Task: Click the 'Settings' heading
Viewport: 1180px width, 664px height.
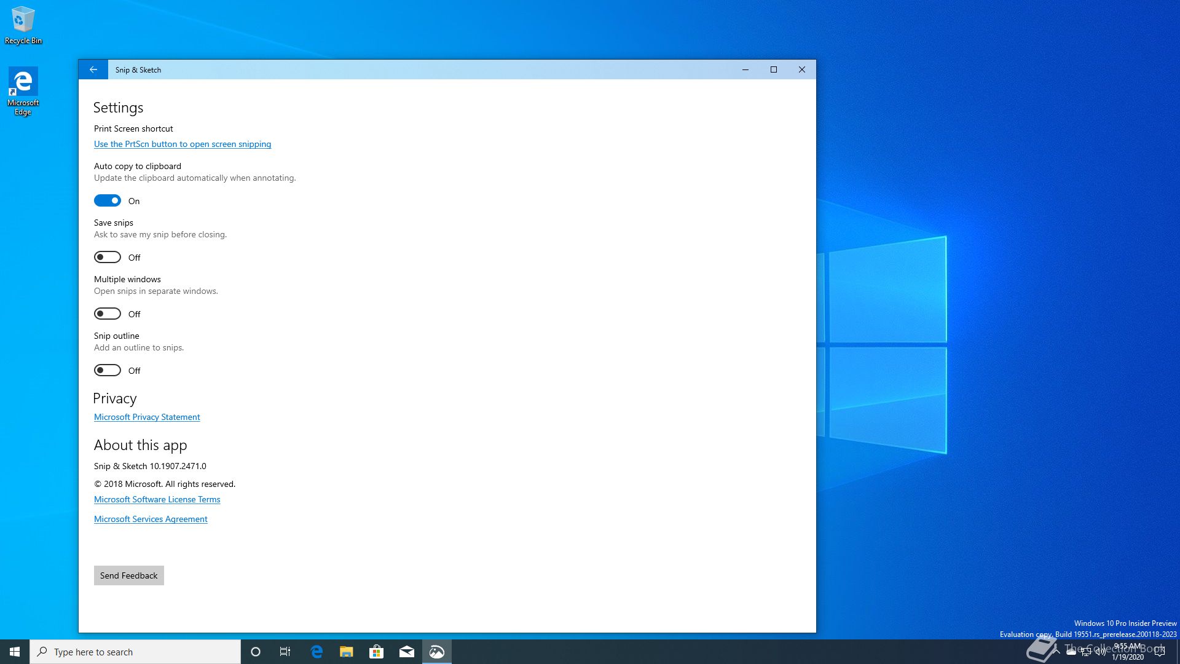Action: tap(118, 108)
